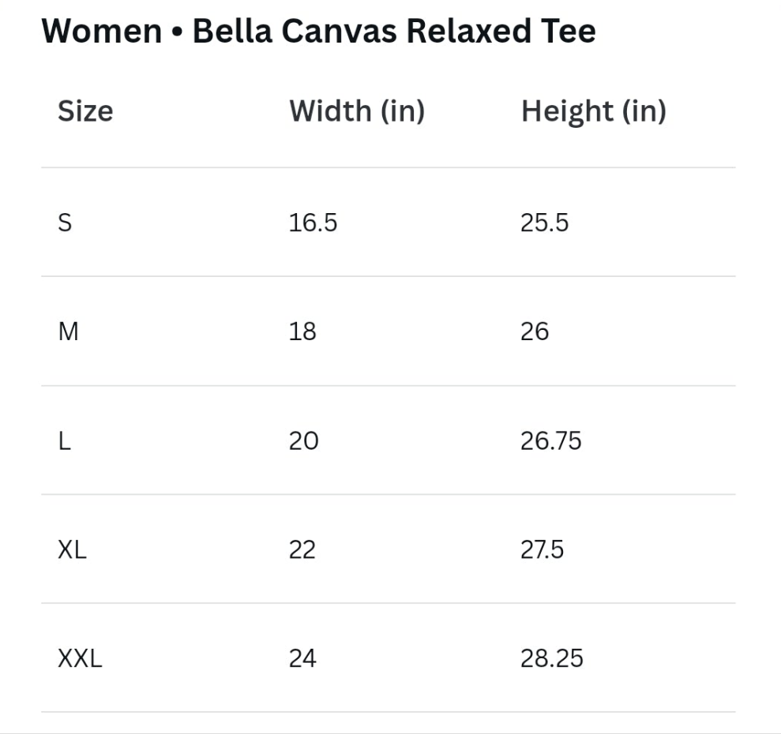This screenshot has width=781, height=734.
Task: Click the Width (in) column header
Action: click(x=357, y=111)
